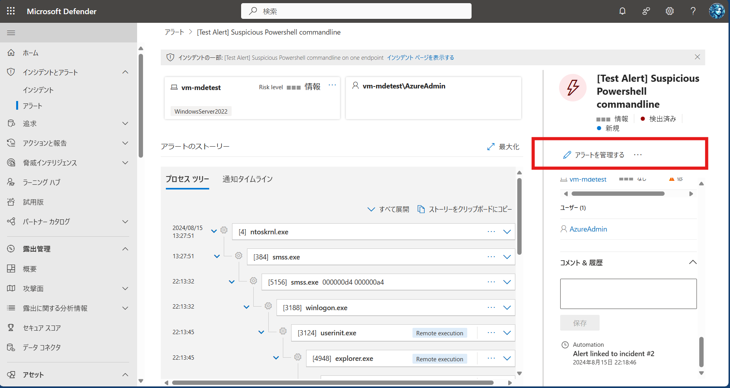This screenshot has height=388, width=730.
Task: Click the notifications bell icon
Action: pos(622,11)
